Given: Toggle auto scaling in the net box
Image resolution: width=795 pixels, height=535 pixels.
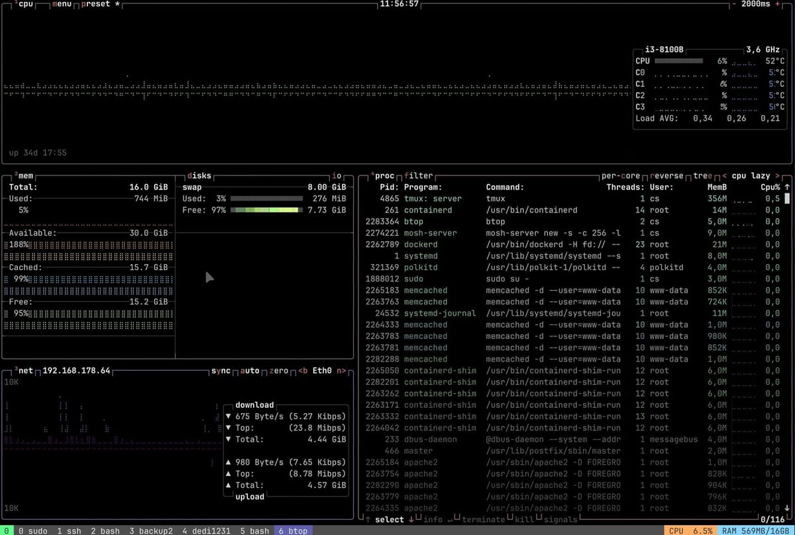Looking at the screenshot, I should 250,371.
